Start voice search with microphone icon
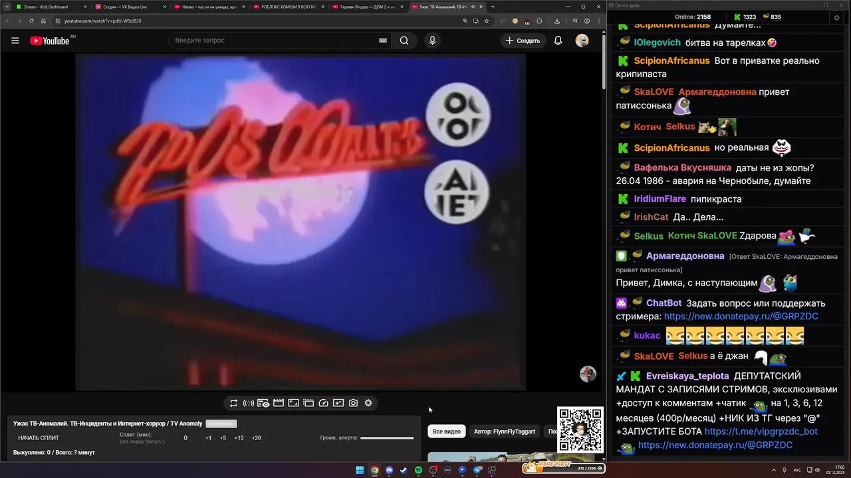The image size is (851, 478). (432, 40)
